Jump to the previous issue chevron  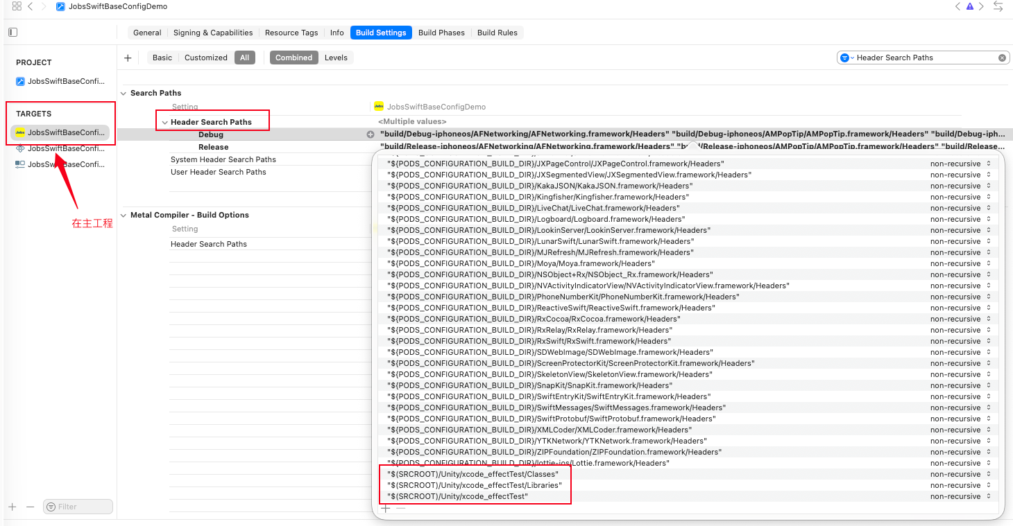point(957,6)
